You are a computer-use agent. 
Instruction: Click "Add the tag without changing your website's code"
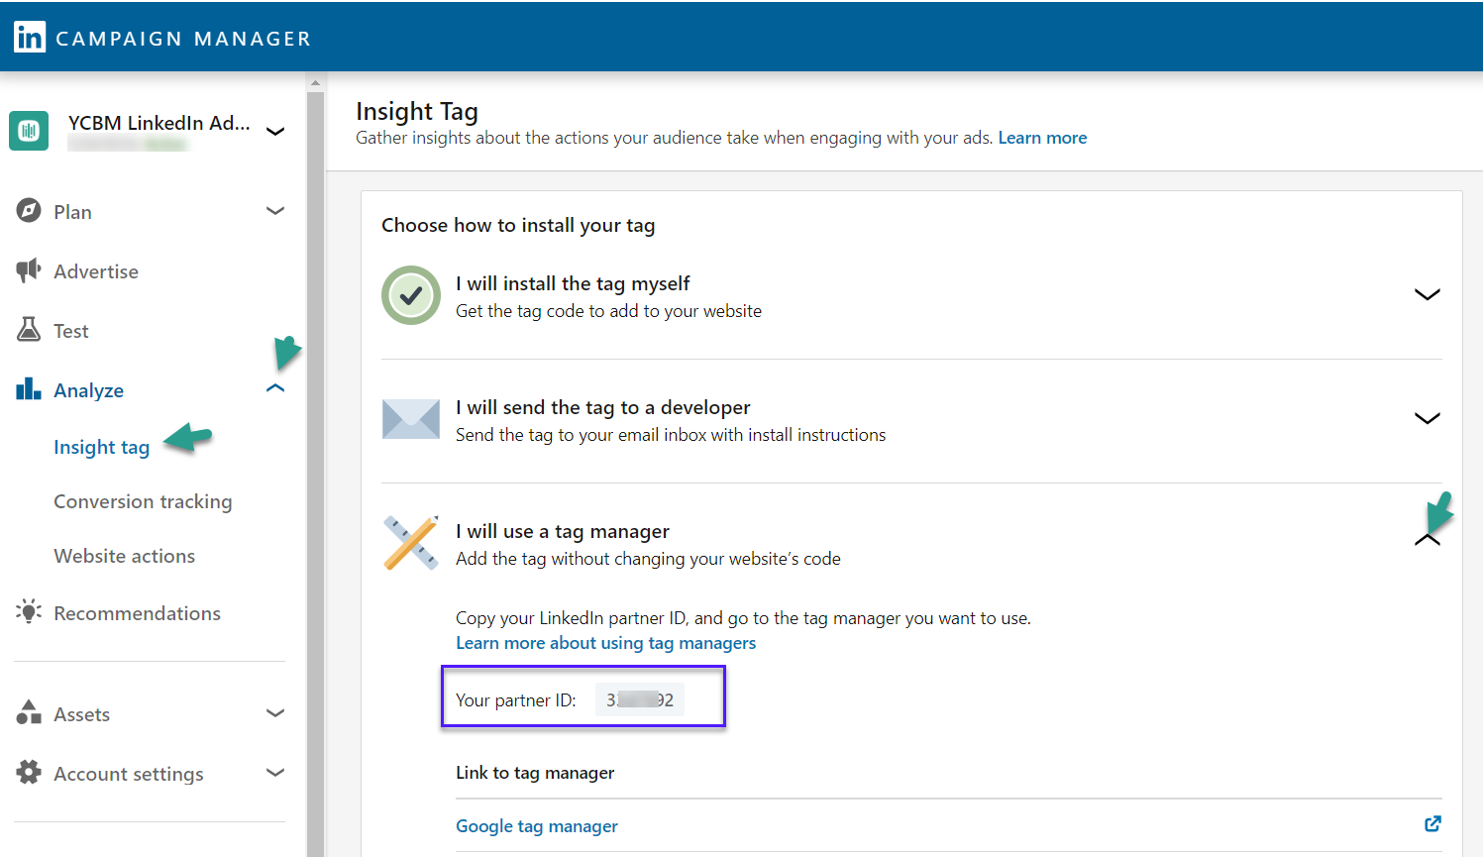pos(648,559)
